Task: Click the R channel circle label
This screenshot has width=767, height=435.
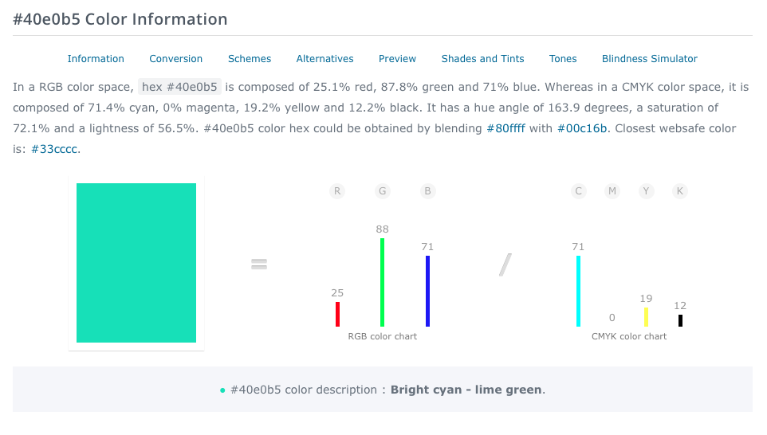Action: pyautogui.click(x=337, y=191)
